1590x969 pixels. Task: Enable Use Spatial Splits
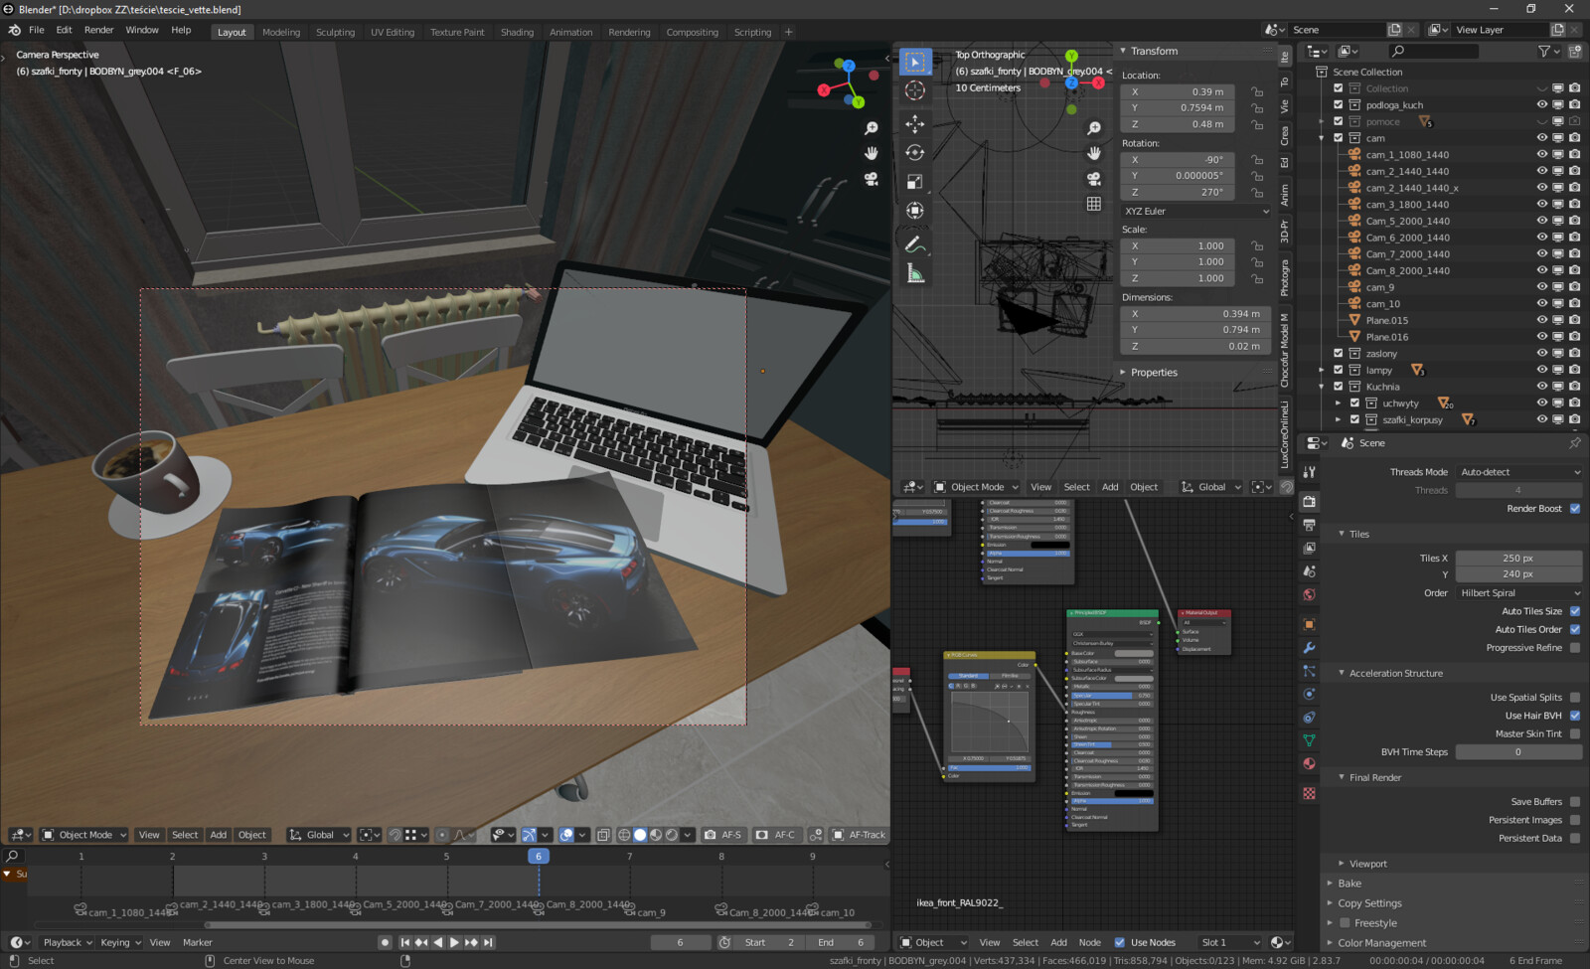(1575, 698)
